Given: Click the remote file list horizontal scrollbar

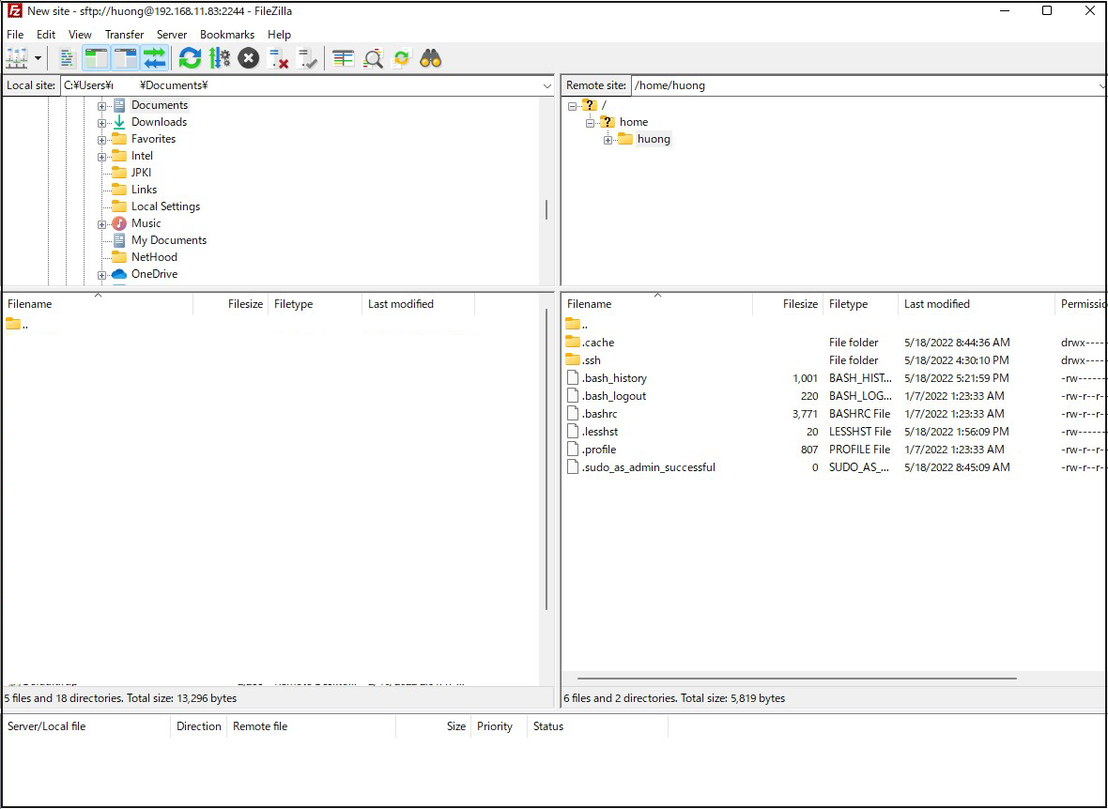Looking at the screenshot, I should (795, 679).
